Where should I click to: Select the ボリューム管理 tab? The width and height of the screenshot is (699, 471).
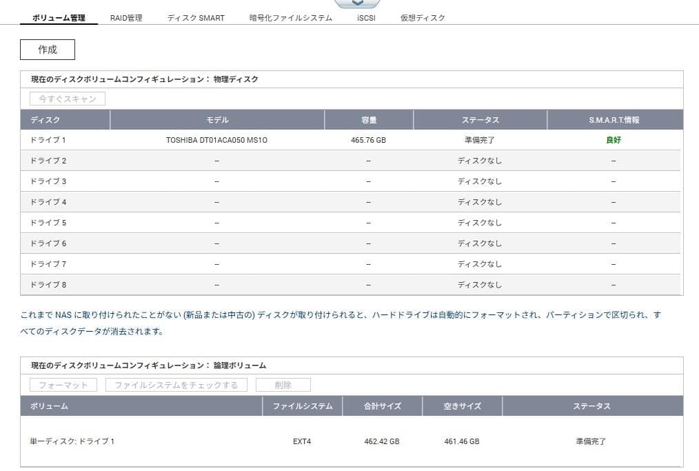coord(59,18)
